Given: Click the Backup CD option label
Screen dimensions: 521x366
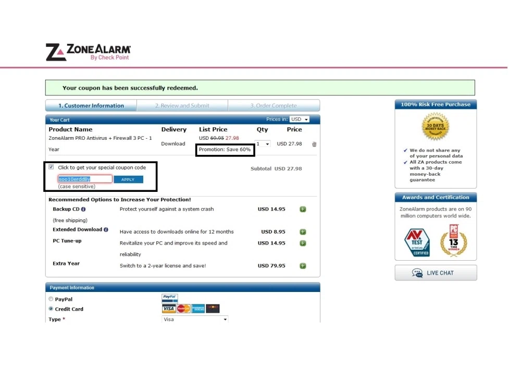Looking at the screenshot, I should 66,209.
